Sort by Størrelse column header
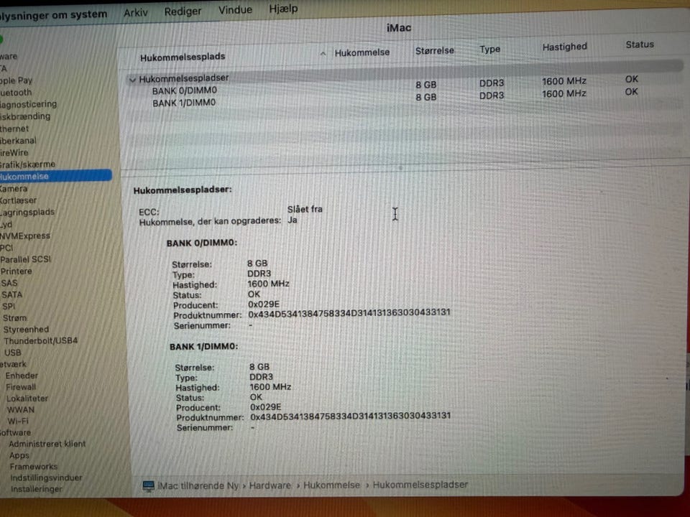690x517 pixels. (x=434, y=50)
